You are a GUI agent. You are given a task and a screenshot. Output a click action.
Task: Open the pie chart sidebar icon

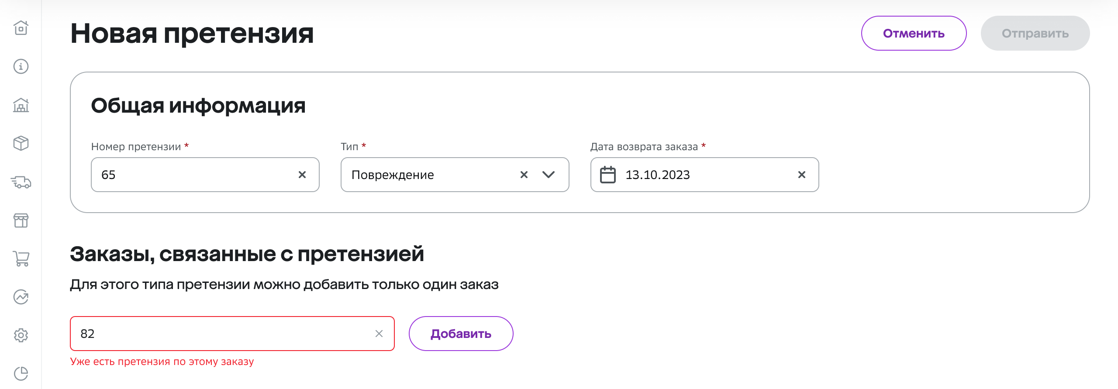tap(21, 374)
